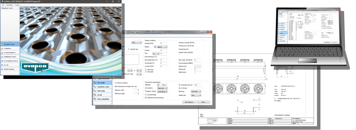Click the No. of sections per coil field

tap(198, 84)
